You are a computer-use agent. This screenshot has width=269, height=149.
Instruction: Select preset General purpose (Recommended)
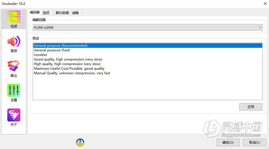point(148,45)
